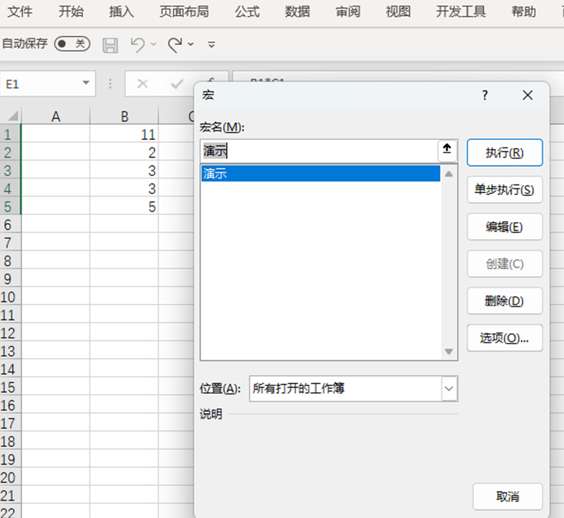
Task: Click the macro list scroll up arrow
Action: point(448,174)
